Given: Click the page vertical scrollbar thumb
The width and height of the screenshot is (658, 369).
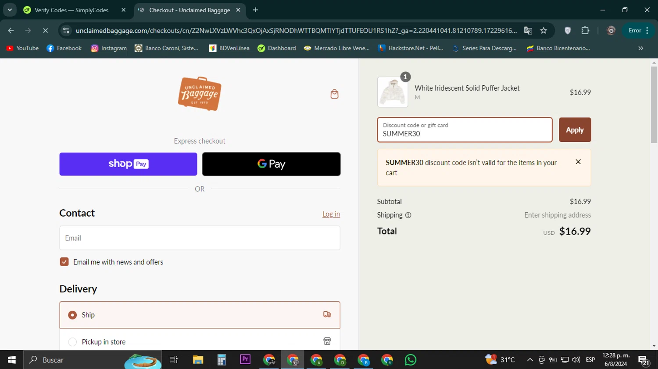Looking at the screenshot, I should [x=654, y=105].
